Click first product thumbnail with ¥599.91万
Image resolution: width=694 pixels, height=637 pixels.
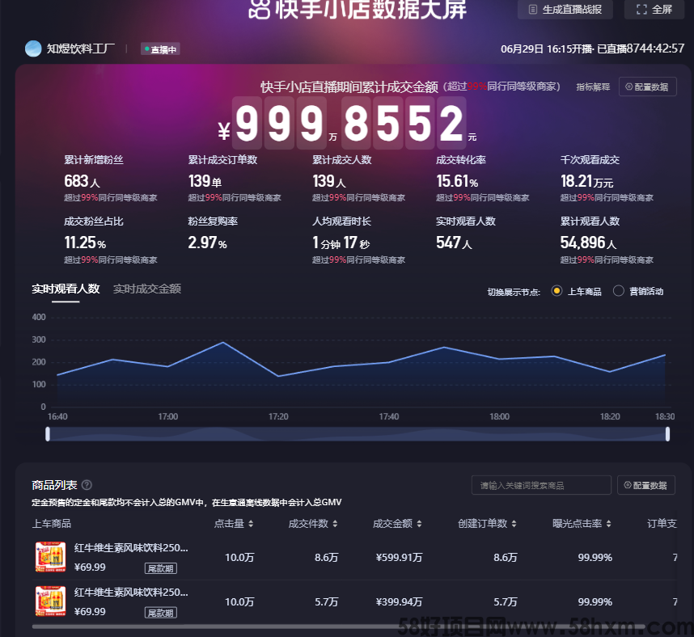click(x=50, y=557)
